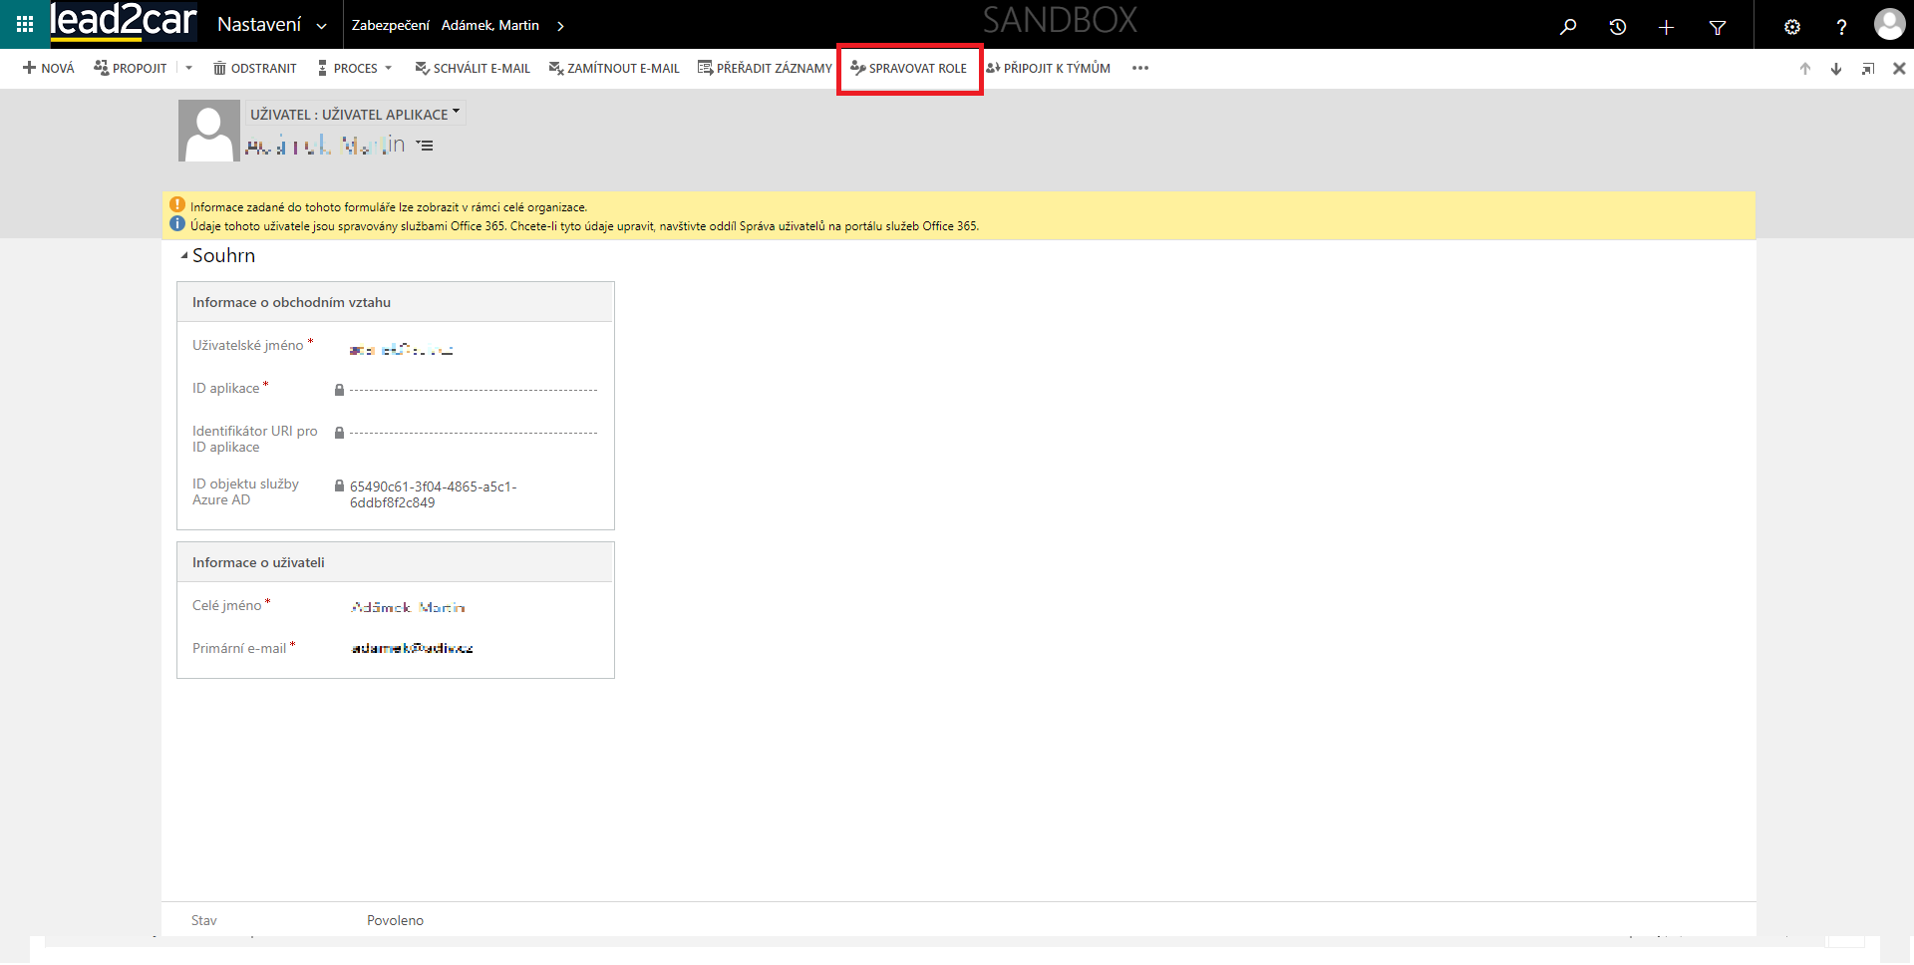1914x965 pixels.
Task: Click Spravovat role in command bar
Action: [x=908, y=69]
